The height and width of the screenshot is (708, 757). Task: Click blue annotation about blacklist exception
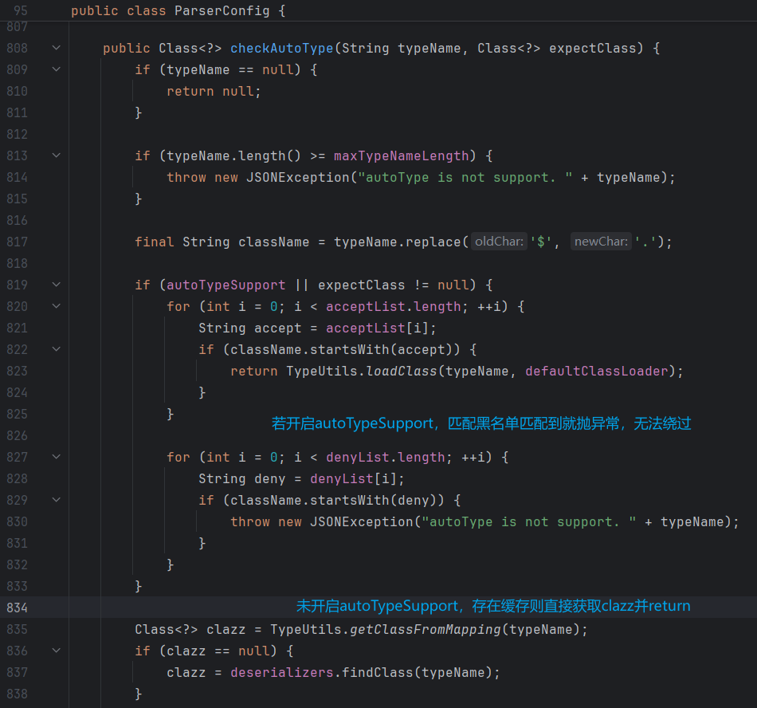click(481, 423)
